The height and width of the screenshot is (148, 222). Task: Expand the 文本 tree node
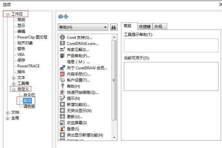14,78
